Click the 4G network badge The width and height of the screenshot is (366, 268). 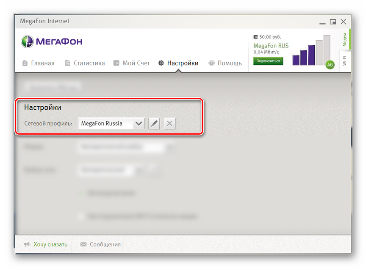click(x=330, y=65)
